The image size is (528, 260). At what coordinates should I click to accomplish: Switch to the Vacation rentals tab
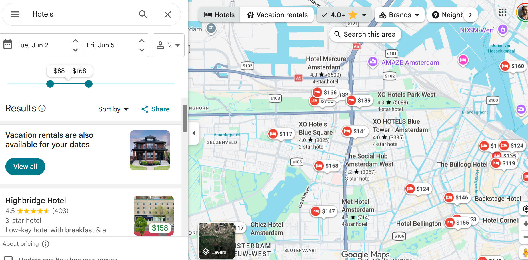pos(277,15)
